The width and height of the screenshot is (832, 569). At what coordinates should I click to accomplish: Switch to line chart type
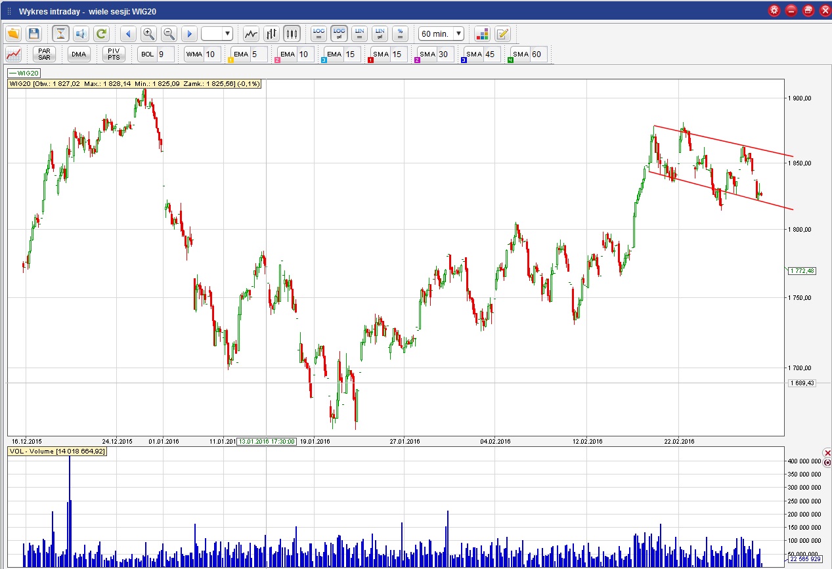coord(251,33)
